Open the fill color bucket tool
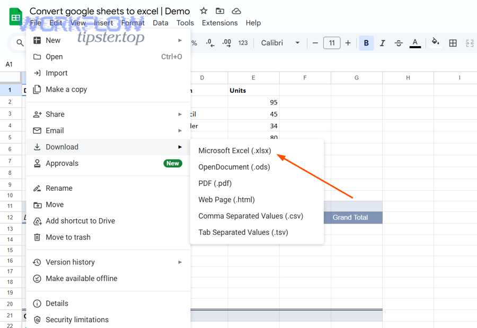The width and height of the screenshot is (477, 328). point(436,43)
